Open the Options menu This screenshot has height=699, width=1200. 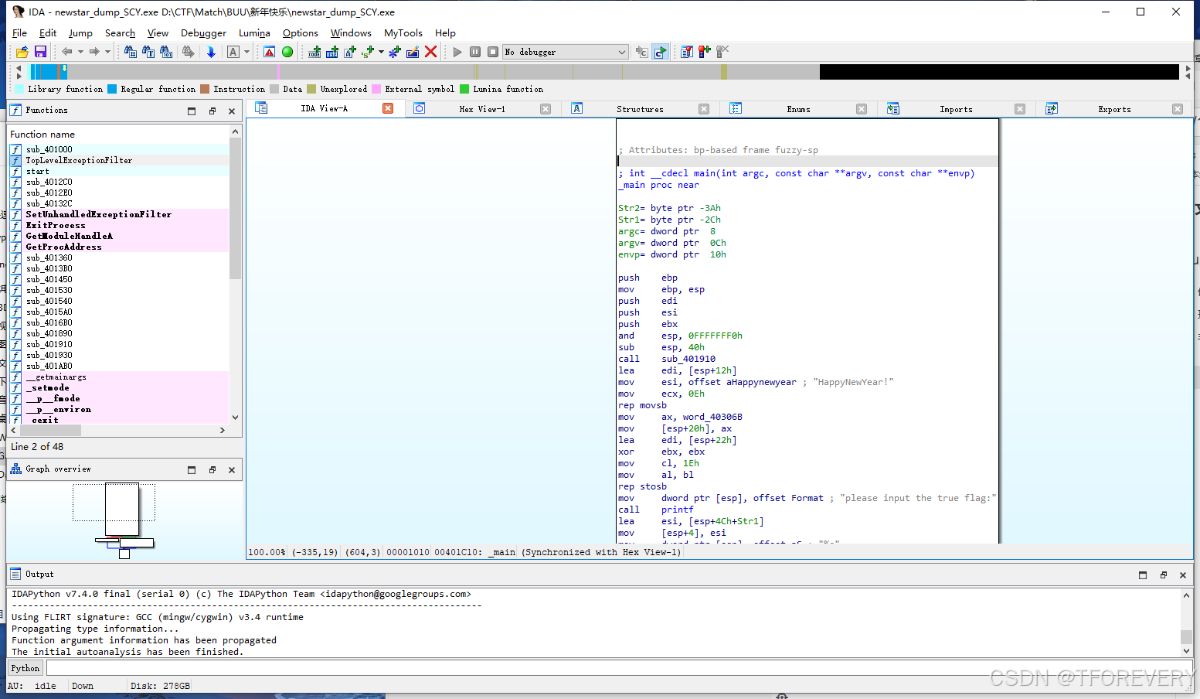click(301, 33)
